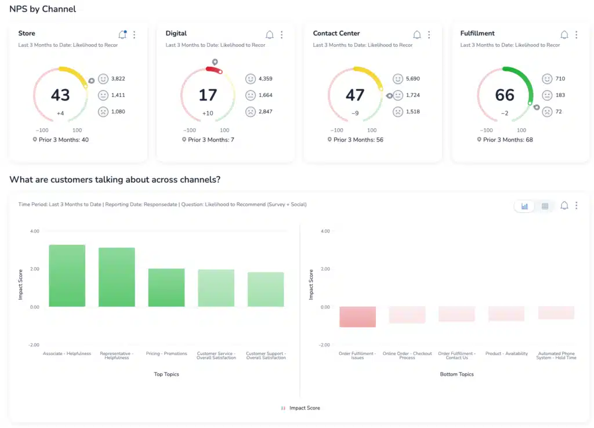Enable the bar chart view
Viewport: 594px width, 428px height.
[x=524, y=205]
